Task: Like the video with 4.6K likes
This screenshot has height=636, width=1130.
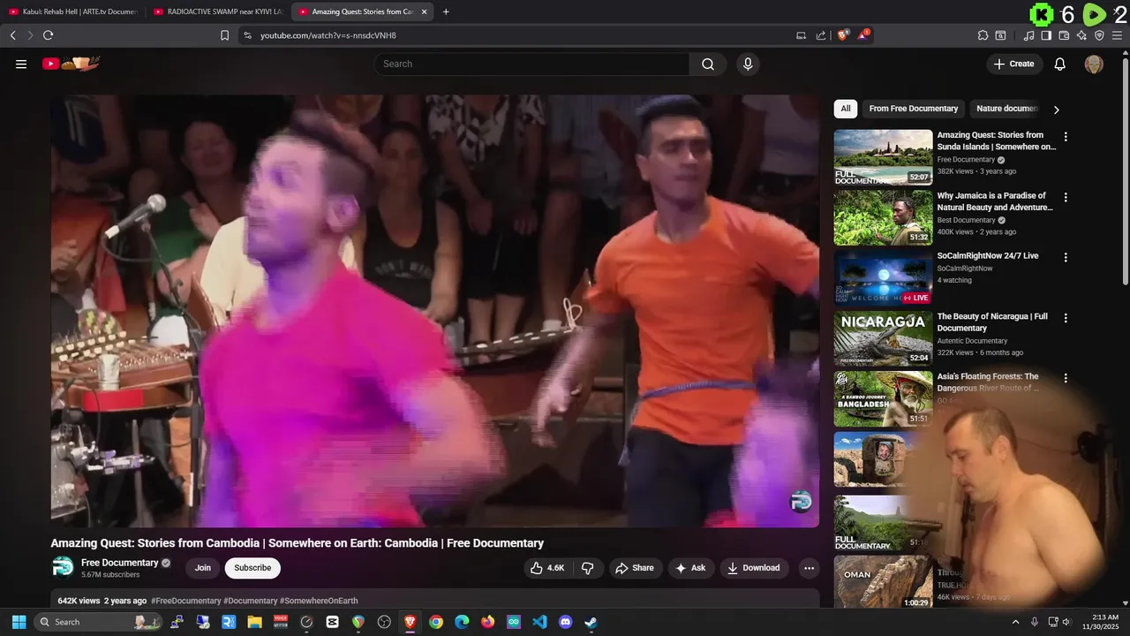Action: (547, 568)
